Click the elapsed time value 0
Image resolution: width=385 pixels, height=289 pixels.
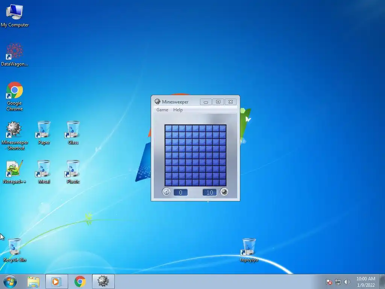tap(181, 192)
